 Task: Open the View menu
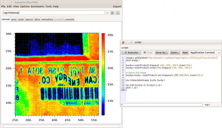[x=16, y=6]
